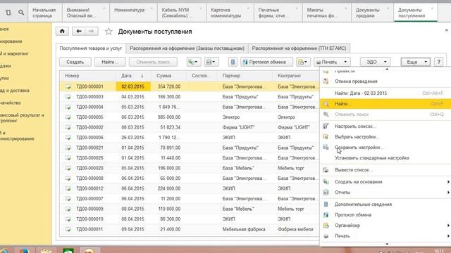Sort by the Сумма column header
Viewport: 451px width, 253px height.
168,76
